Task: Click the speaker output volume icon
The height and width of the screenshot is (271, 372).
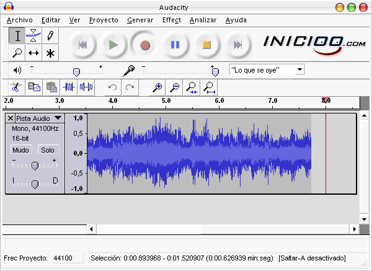Action: [x=17, y=70]
